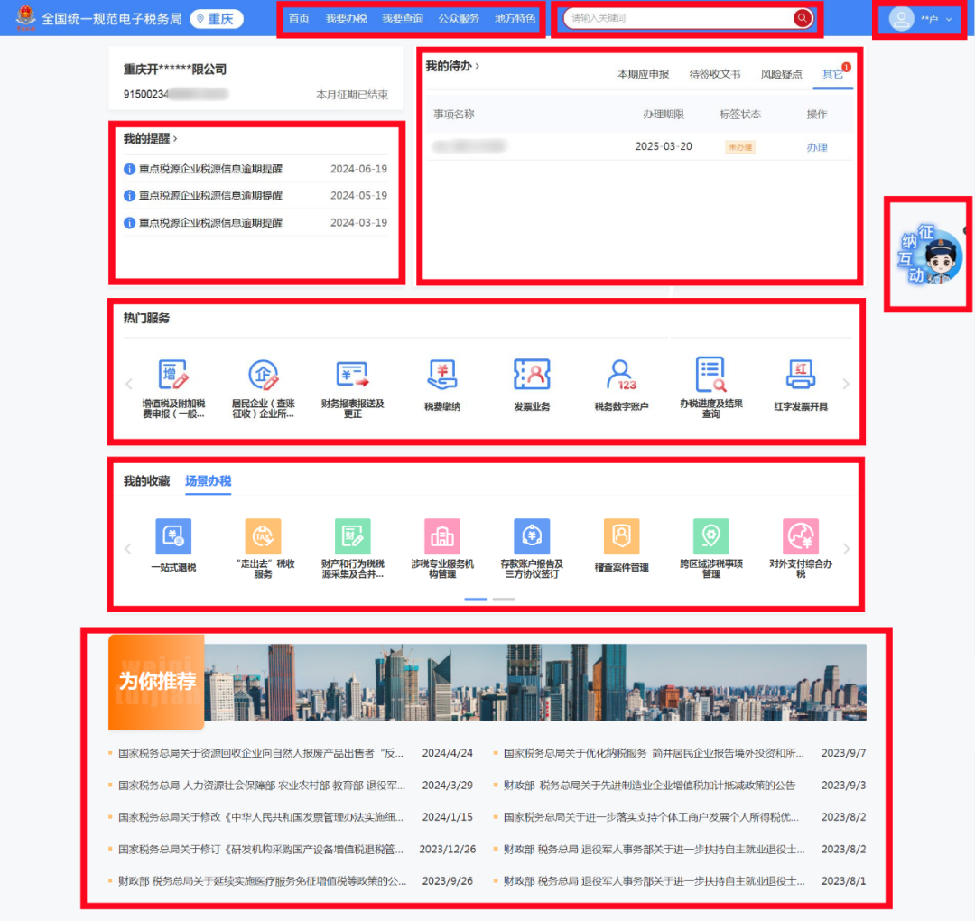The height and width of the screenshot is (921, 975).
Task: Open 一站式退税 scenario icon
Action: 173,536
